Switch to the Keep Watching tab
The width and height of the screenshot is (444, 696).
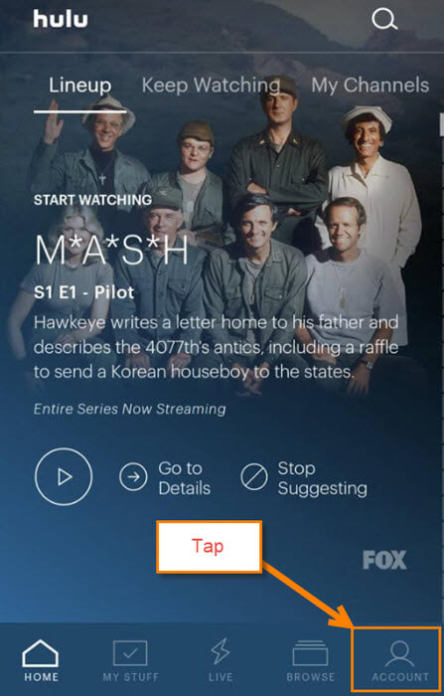click(211, 86)
